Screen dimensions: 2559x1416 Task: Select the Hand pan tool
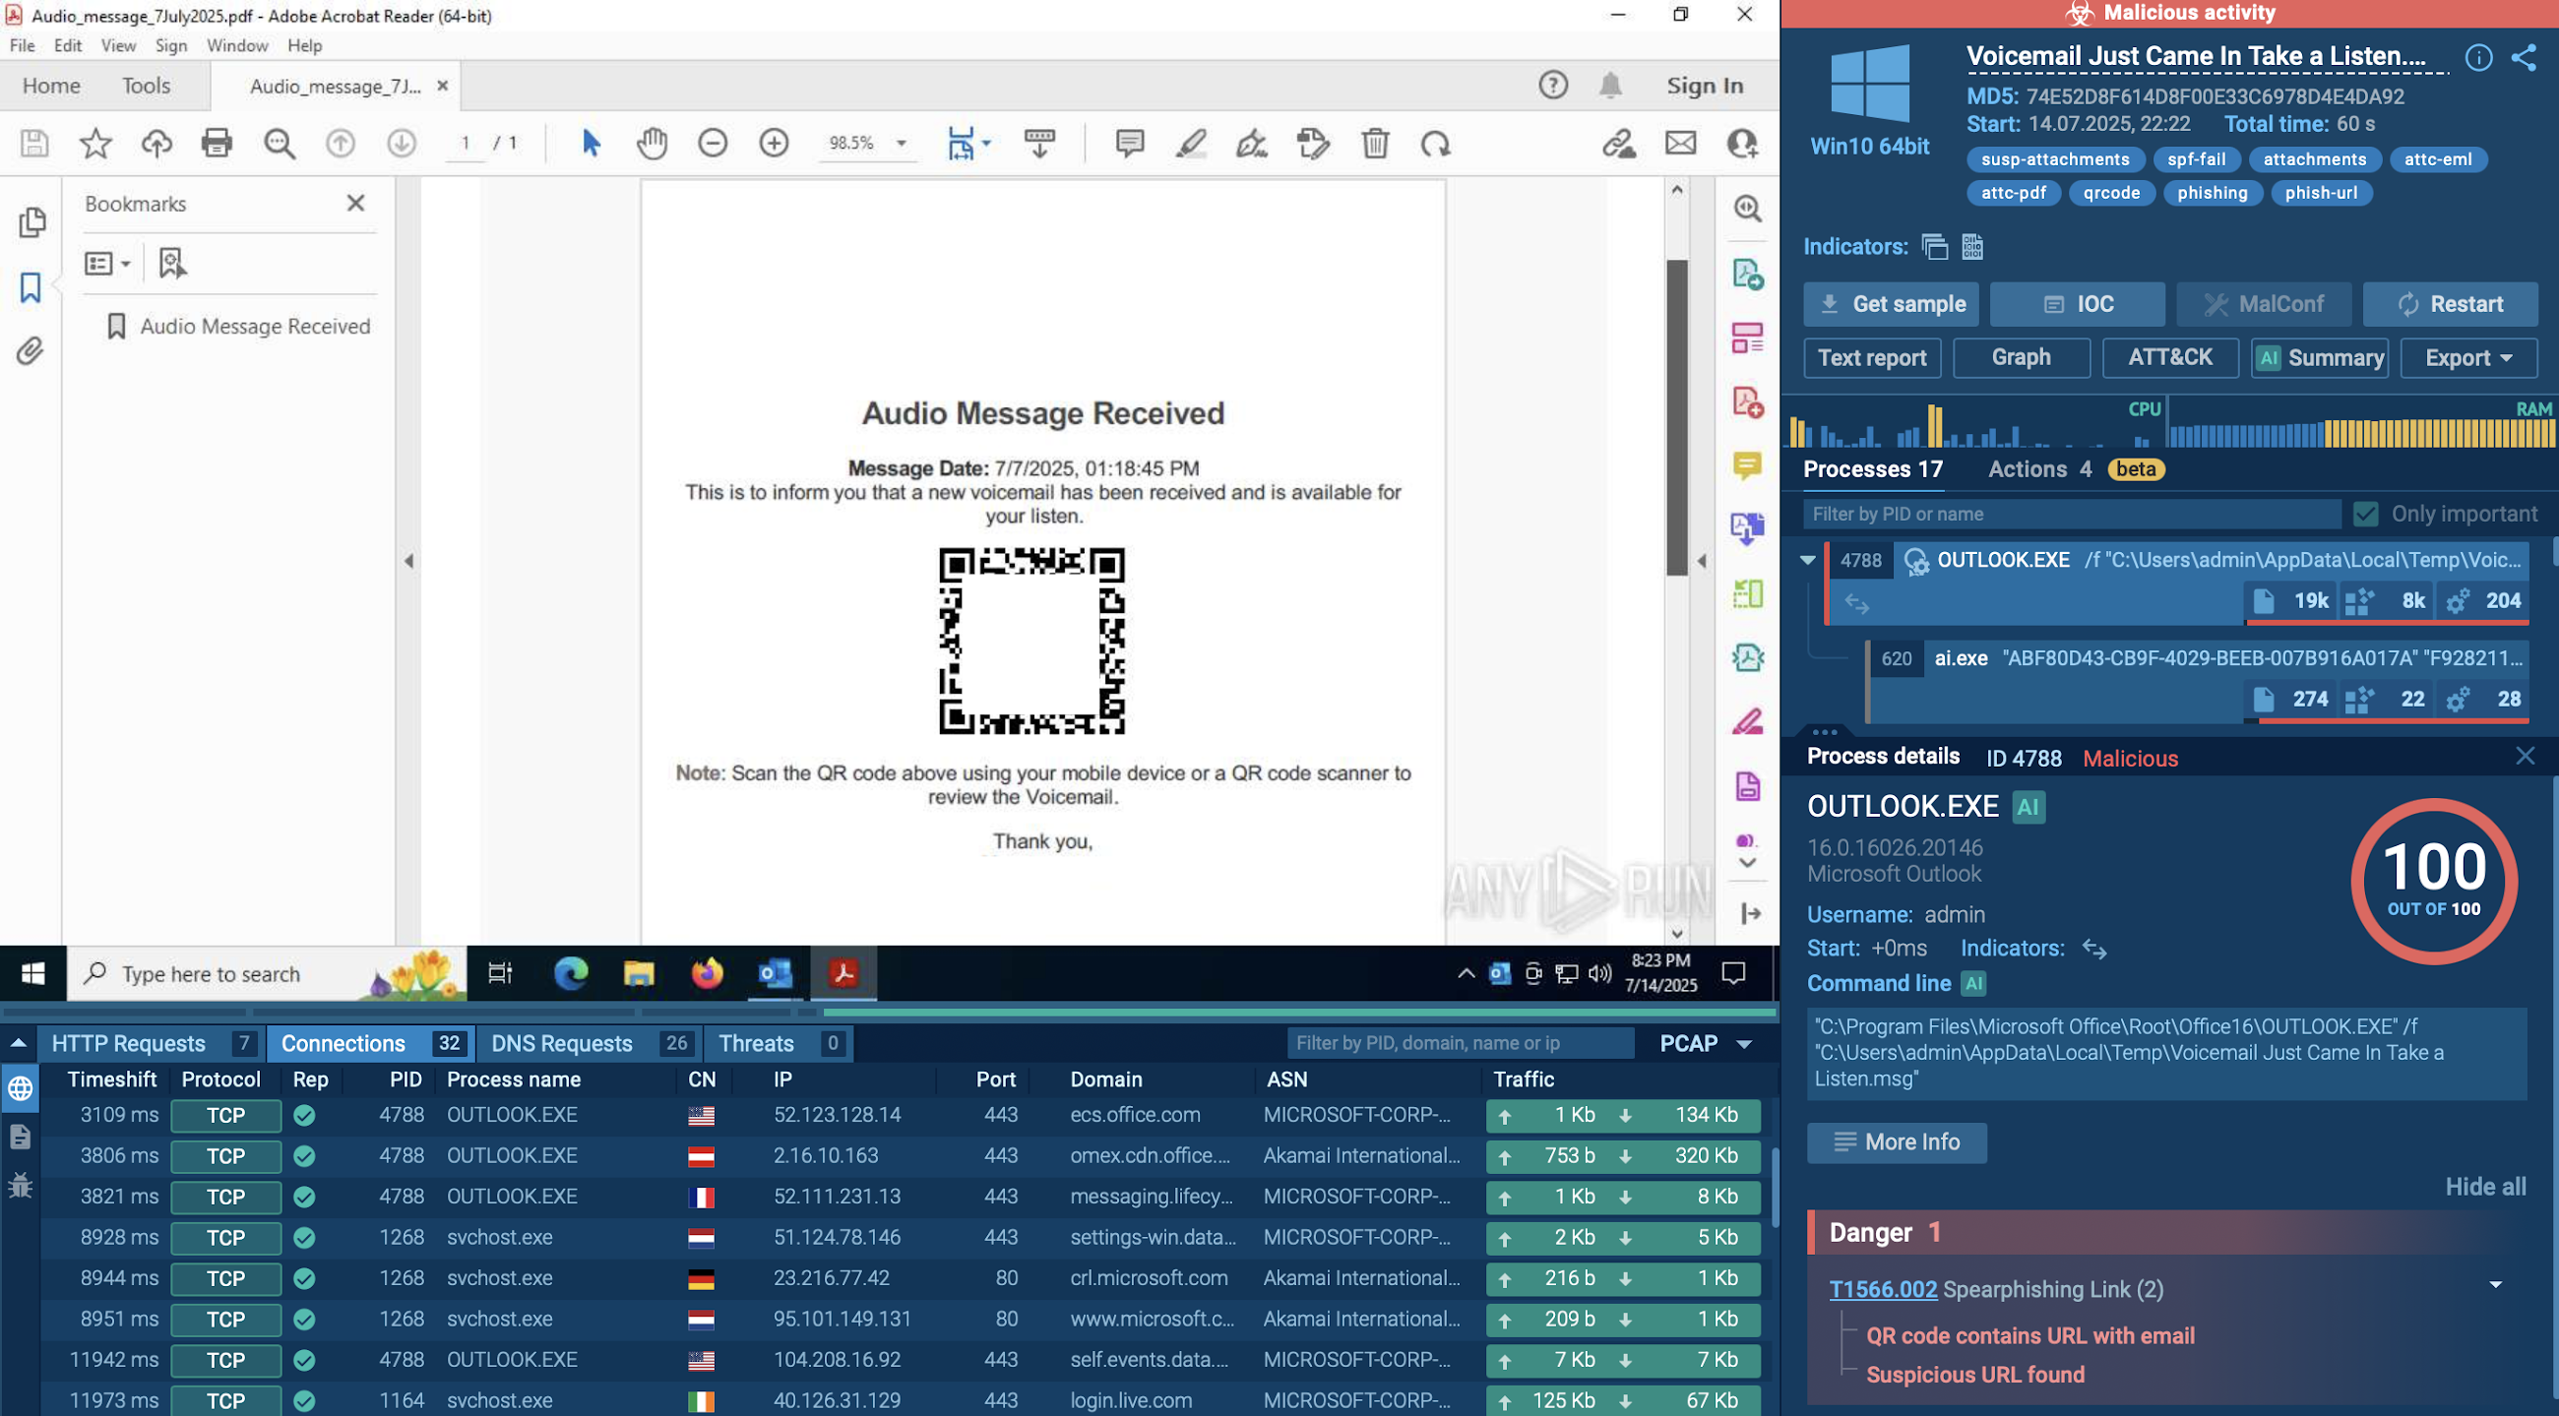(652, 144)
